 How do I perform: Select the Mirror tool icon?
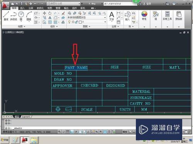point(50,18)
